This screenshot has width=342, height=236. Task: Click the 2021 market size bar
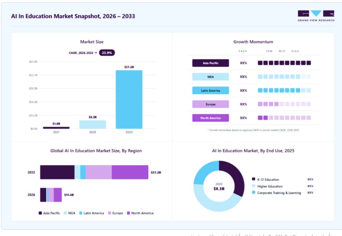pyautogui.click(x=56, y=128)
